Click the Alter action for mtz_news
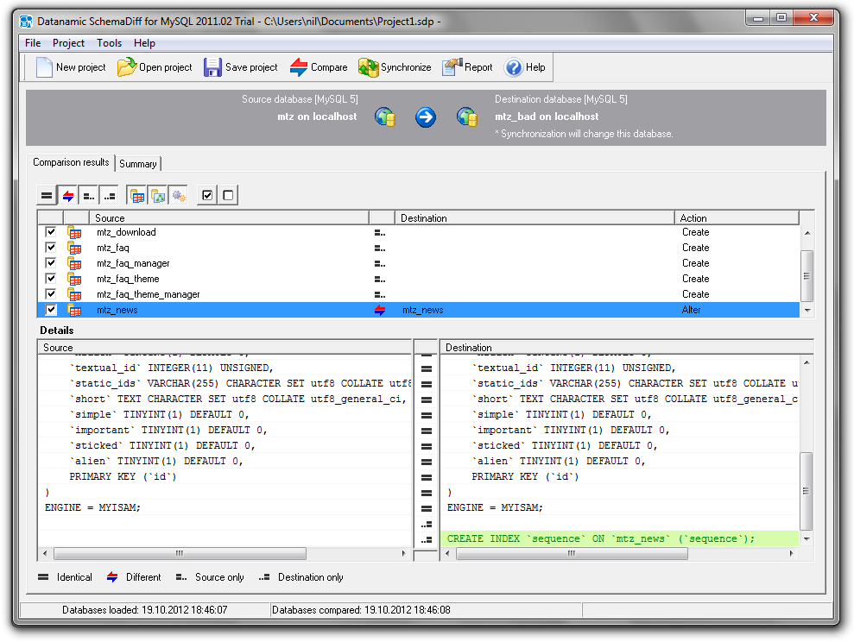This screenshot has height=642, width=854. [691, 310]
